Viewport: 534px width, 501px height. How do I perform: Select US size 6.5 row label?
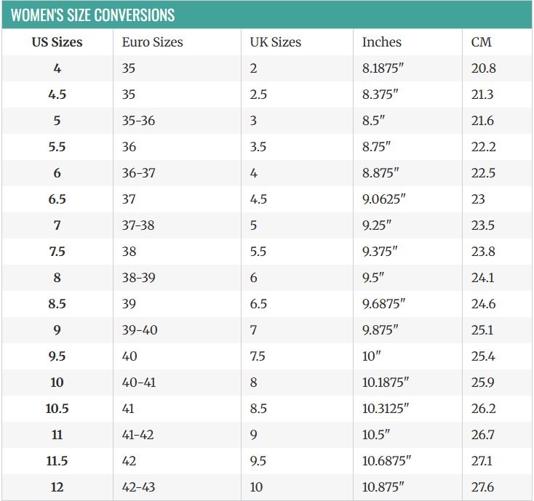pos(57,199)
